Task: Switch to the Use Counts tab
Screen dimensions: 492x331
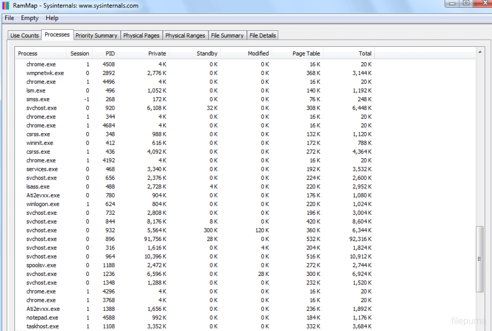Action: (25, 35)
